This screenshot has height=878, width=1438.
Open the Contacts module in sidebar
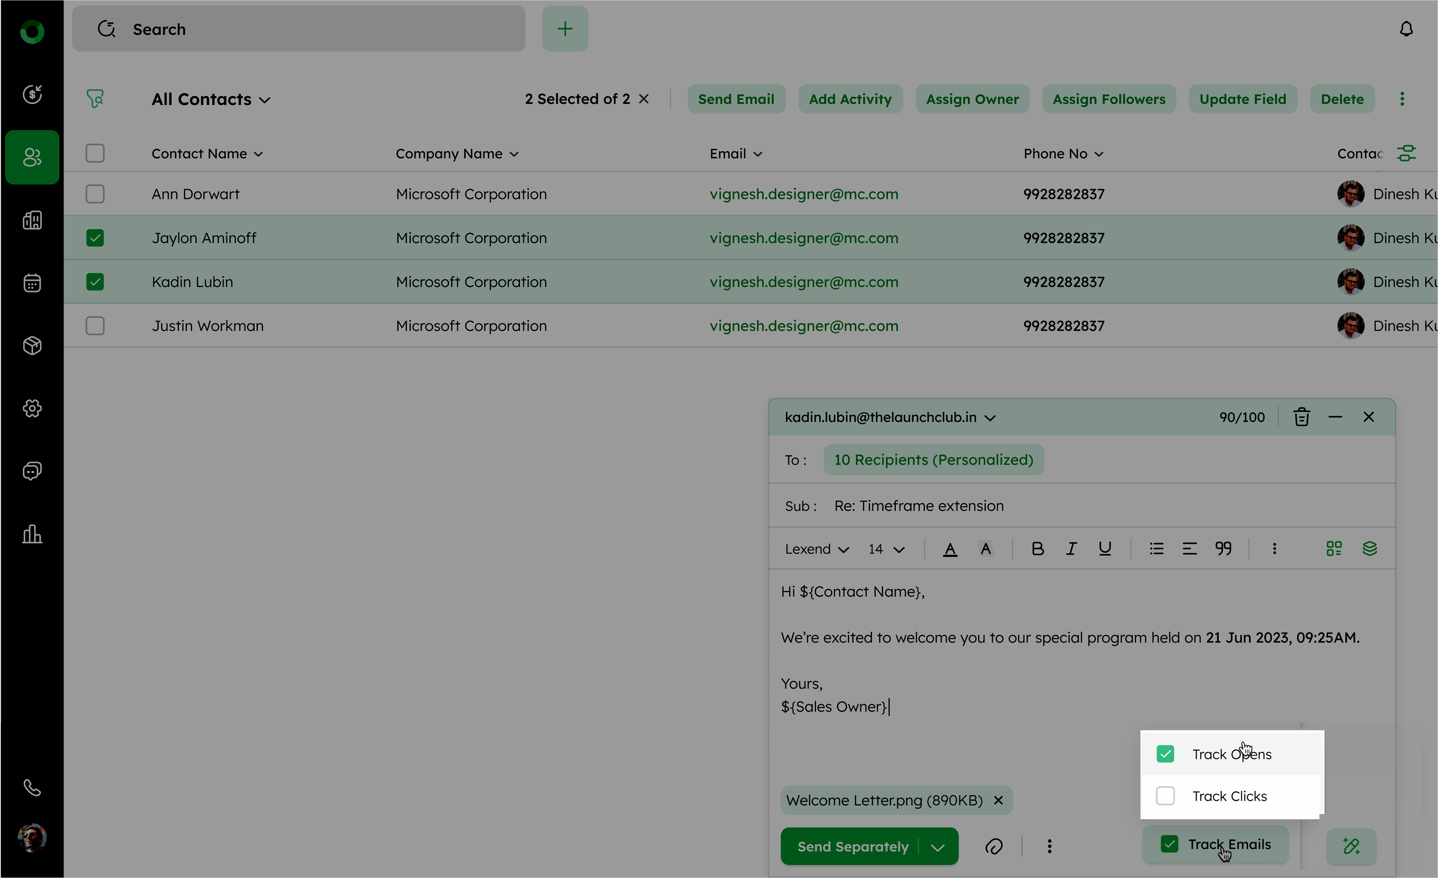click(x=32, y=157)
